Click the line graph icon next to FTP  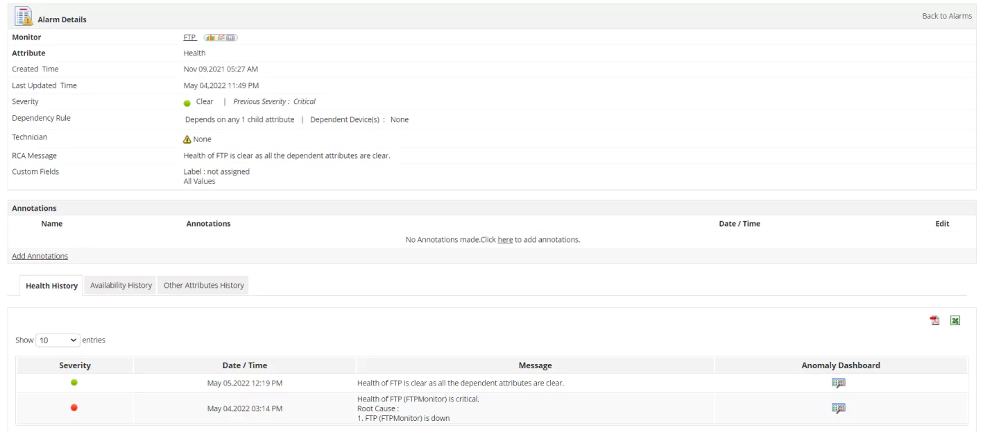tap(221, 37)
